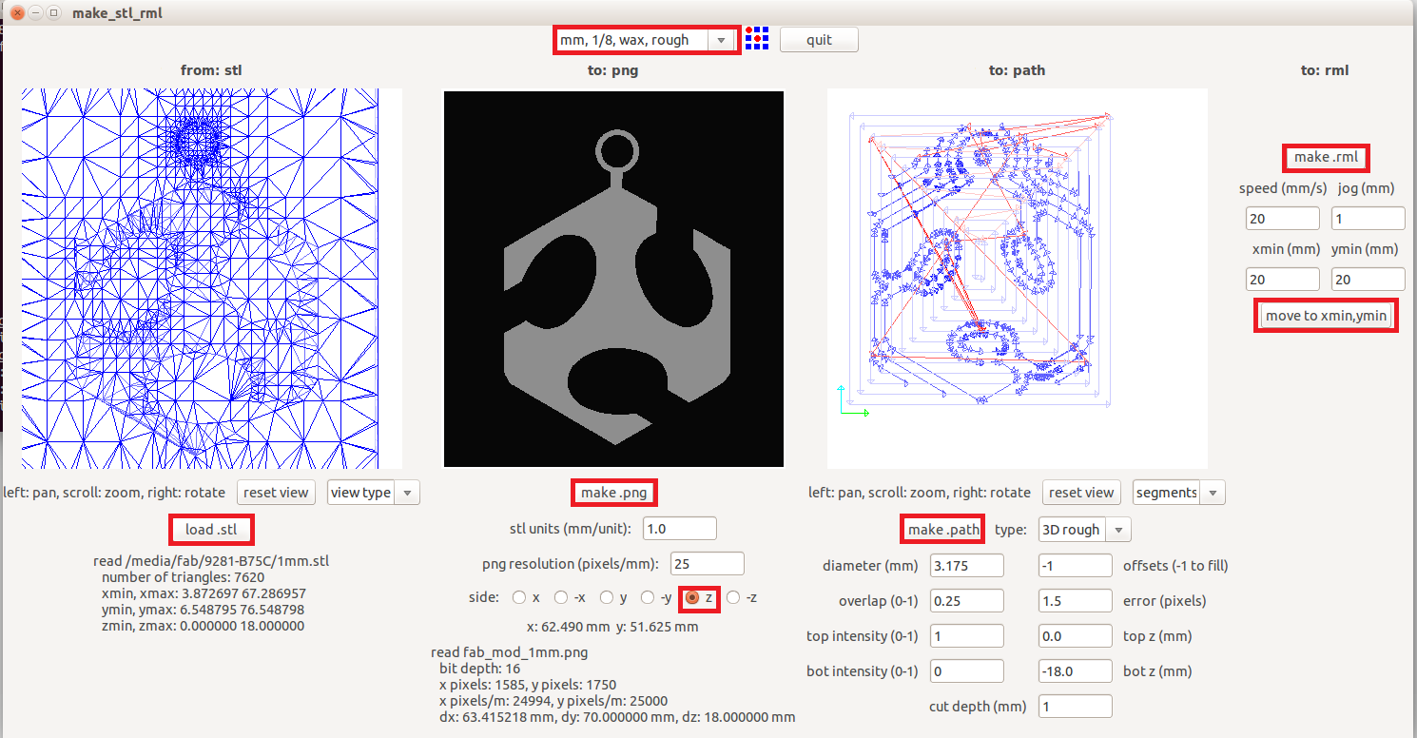
Task: Click 'bit depth: 16' text
Action: coord(479,669)
